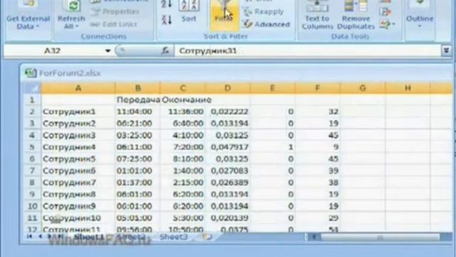Click the Refresh All button
This screenshot has height=257, width=456.
[71, 16]
